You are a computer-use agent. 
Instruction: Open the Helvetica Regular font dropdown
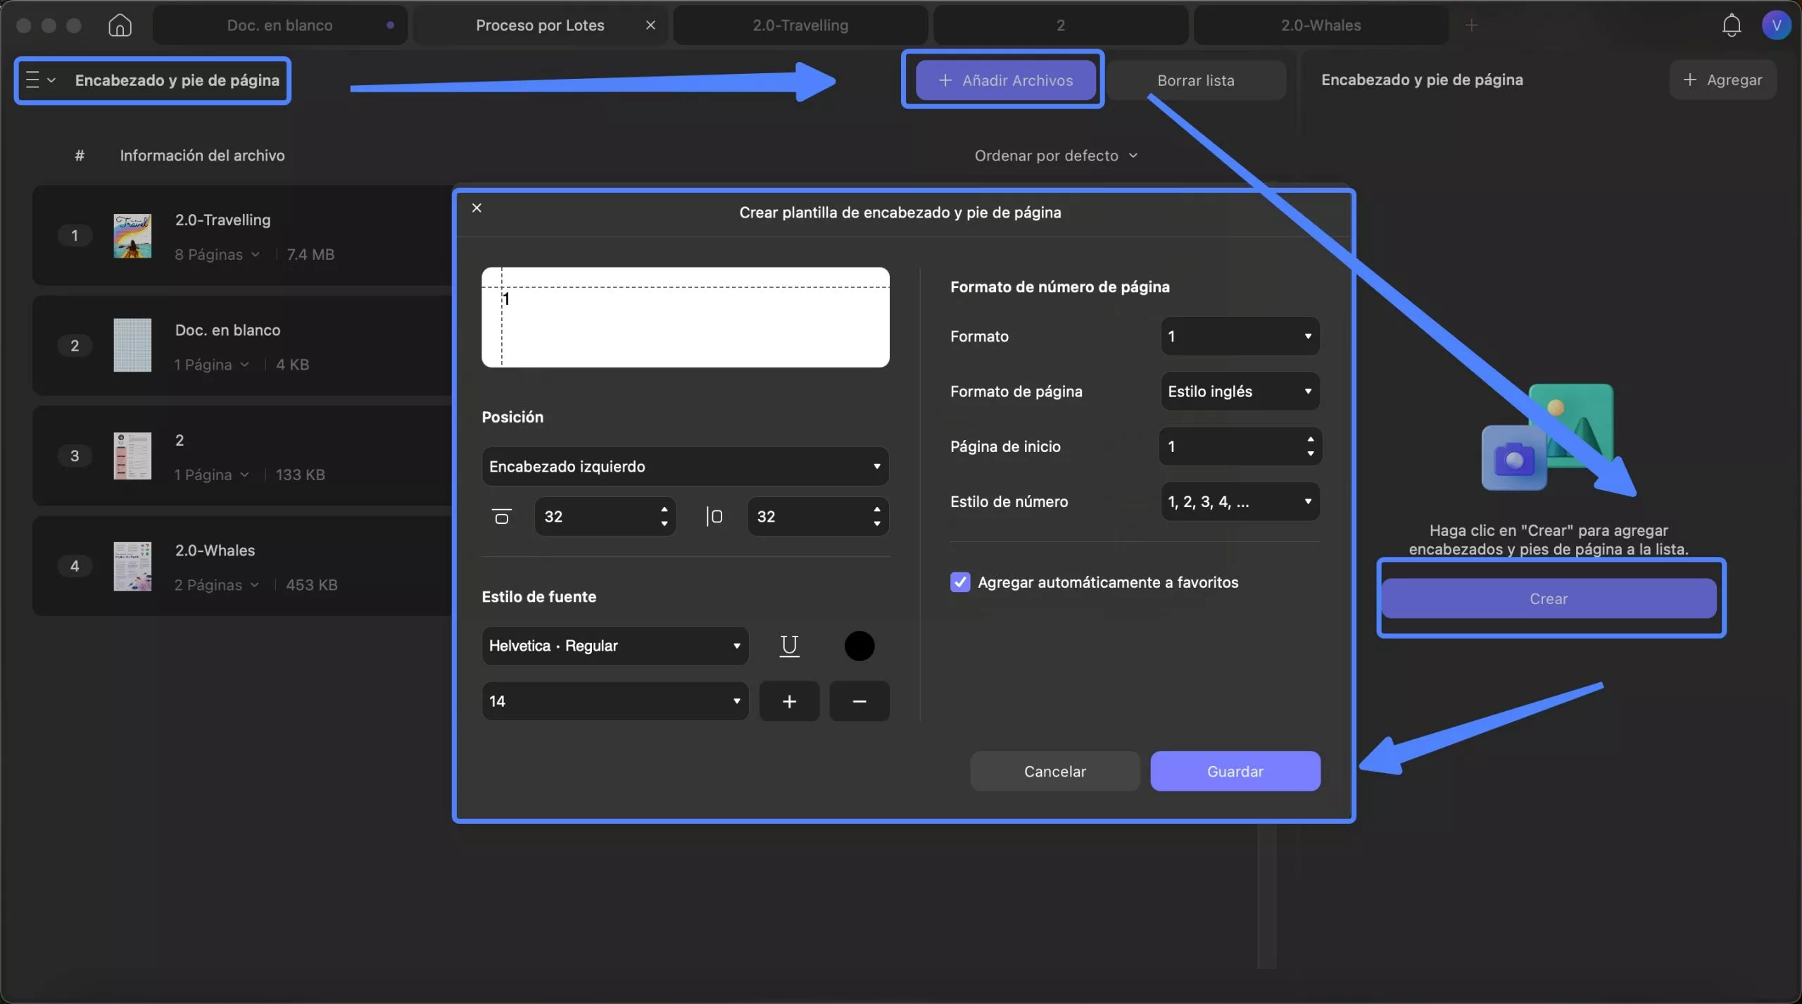click(x=615, y=646)
